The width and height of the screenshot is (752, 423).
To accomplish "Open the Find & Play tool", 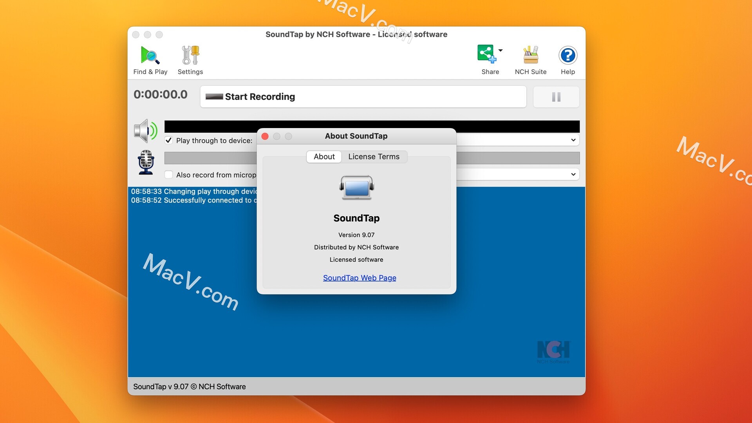I will [x=150, y=60].
